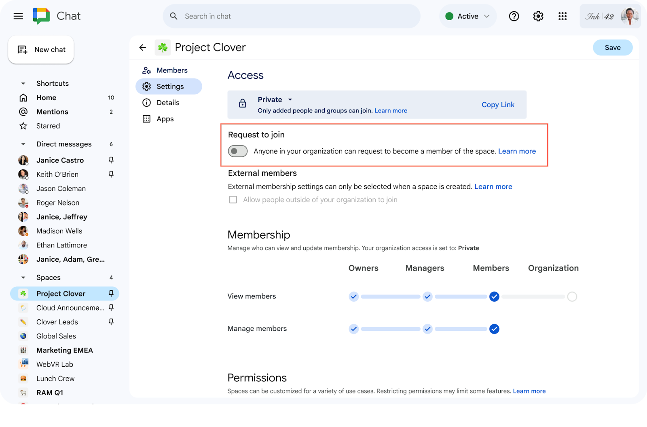Unpin the Clover Leads space
This screenshot has width=647, height=427.
(111, 322)
